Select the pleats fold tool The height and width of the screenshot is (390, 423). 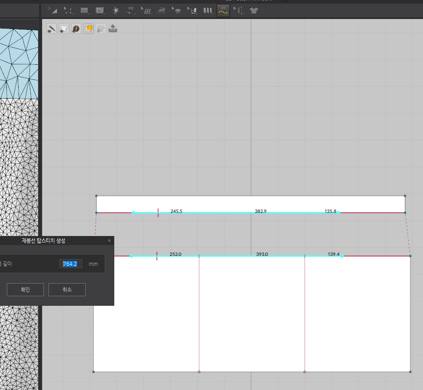[208, 10]
